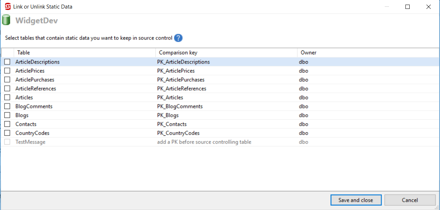This screenshot has height=210, width=440.
Task: Select the ArticleReferences checkbox
Action: click(7, 88)
